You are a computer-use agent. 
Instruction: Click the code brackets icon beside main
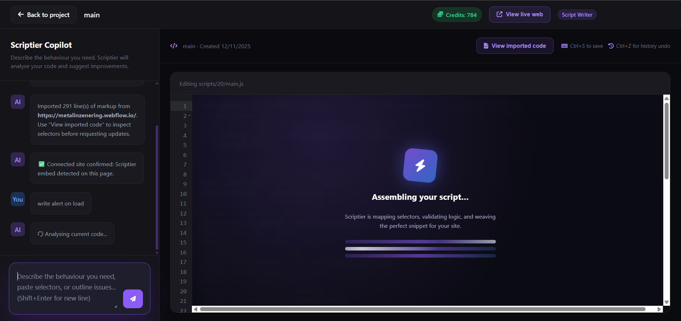pos(174,46)
